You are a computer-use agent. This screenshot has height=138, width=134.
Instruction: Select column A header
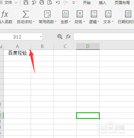pos(17,46)
